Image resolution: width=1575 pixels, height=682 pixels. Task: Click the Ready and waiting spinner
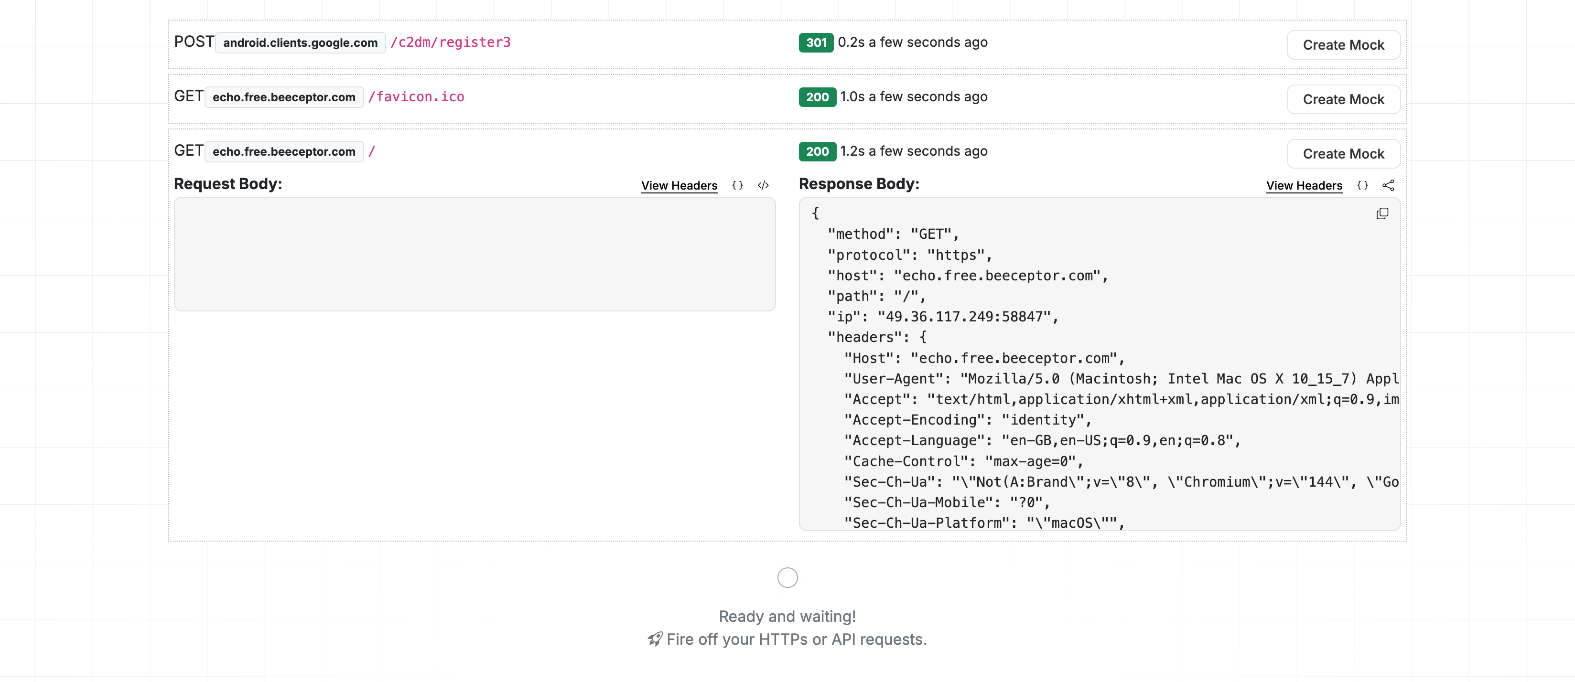tap(787, 577)
